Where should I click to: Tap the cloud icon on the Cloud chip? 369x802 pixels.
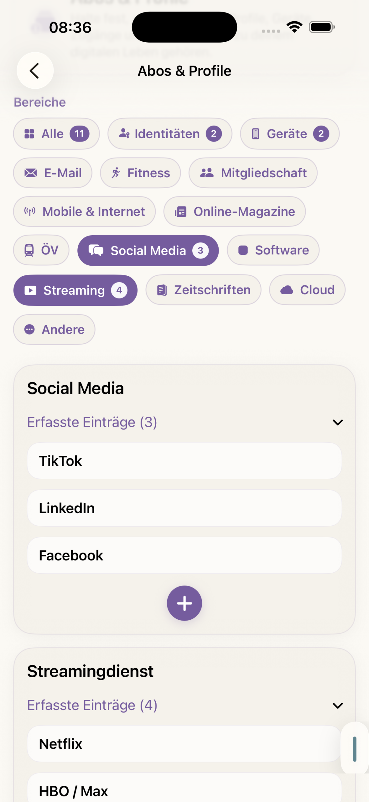pos(287,290)
